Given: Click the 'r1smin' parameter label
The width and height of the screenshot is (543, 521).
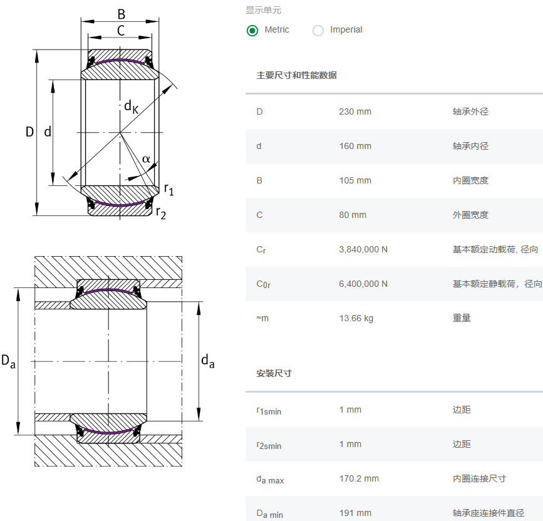Looking at the screenshot, I should [269, 411].
